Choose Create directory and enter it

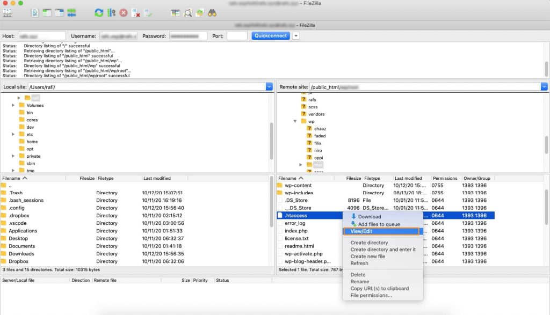[x=382, y=250]
